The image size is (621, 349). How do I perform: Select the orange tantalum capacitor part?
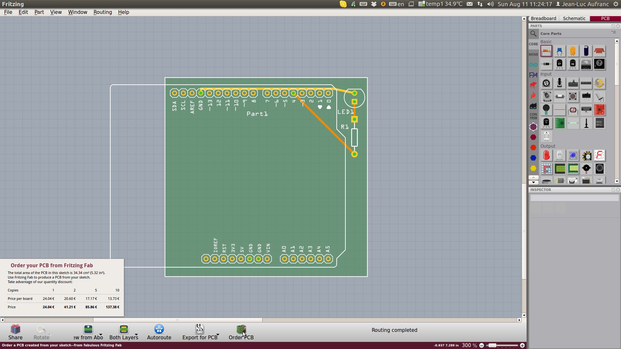573,51
